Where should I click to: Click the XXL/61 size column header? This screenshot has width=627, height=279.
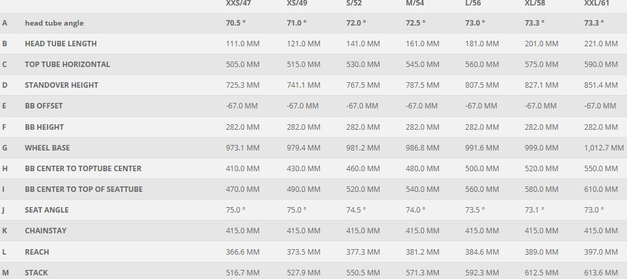pos(598,4)
